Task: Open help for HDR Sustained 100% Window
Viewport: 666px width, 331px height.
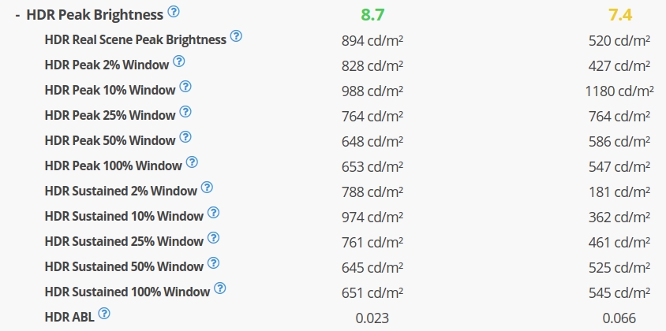Action: click(x=220, y=289)
